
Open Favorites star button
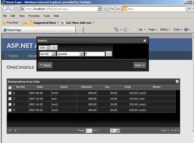tap(10, 23)
